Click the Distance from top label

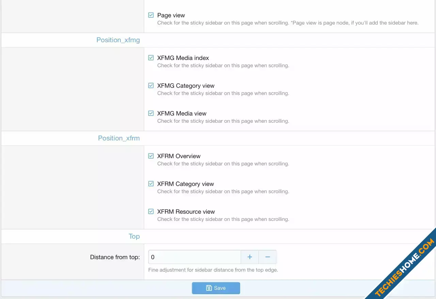(x=115, y=257)
